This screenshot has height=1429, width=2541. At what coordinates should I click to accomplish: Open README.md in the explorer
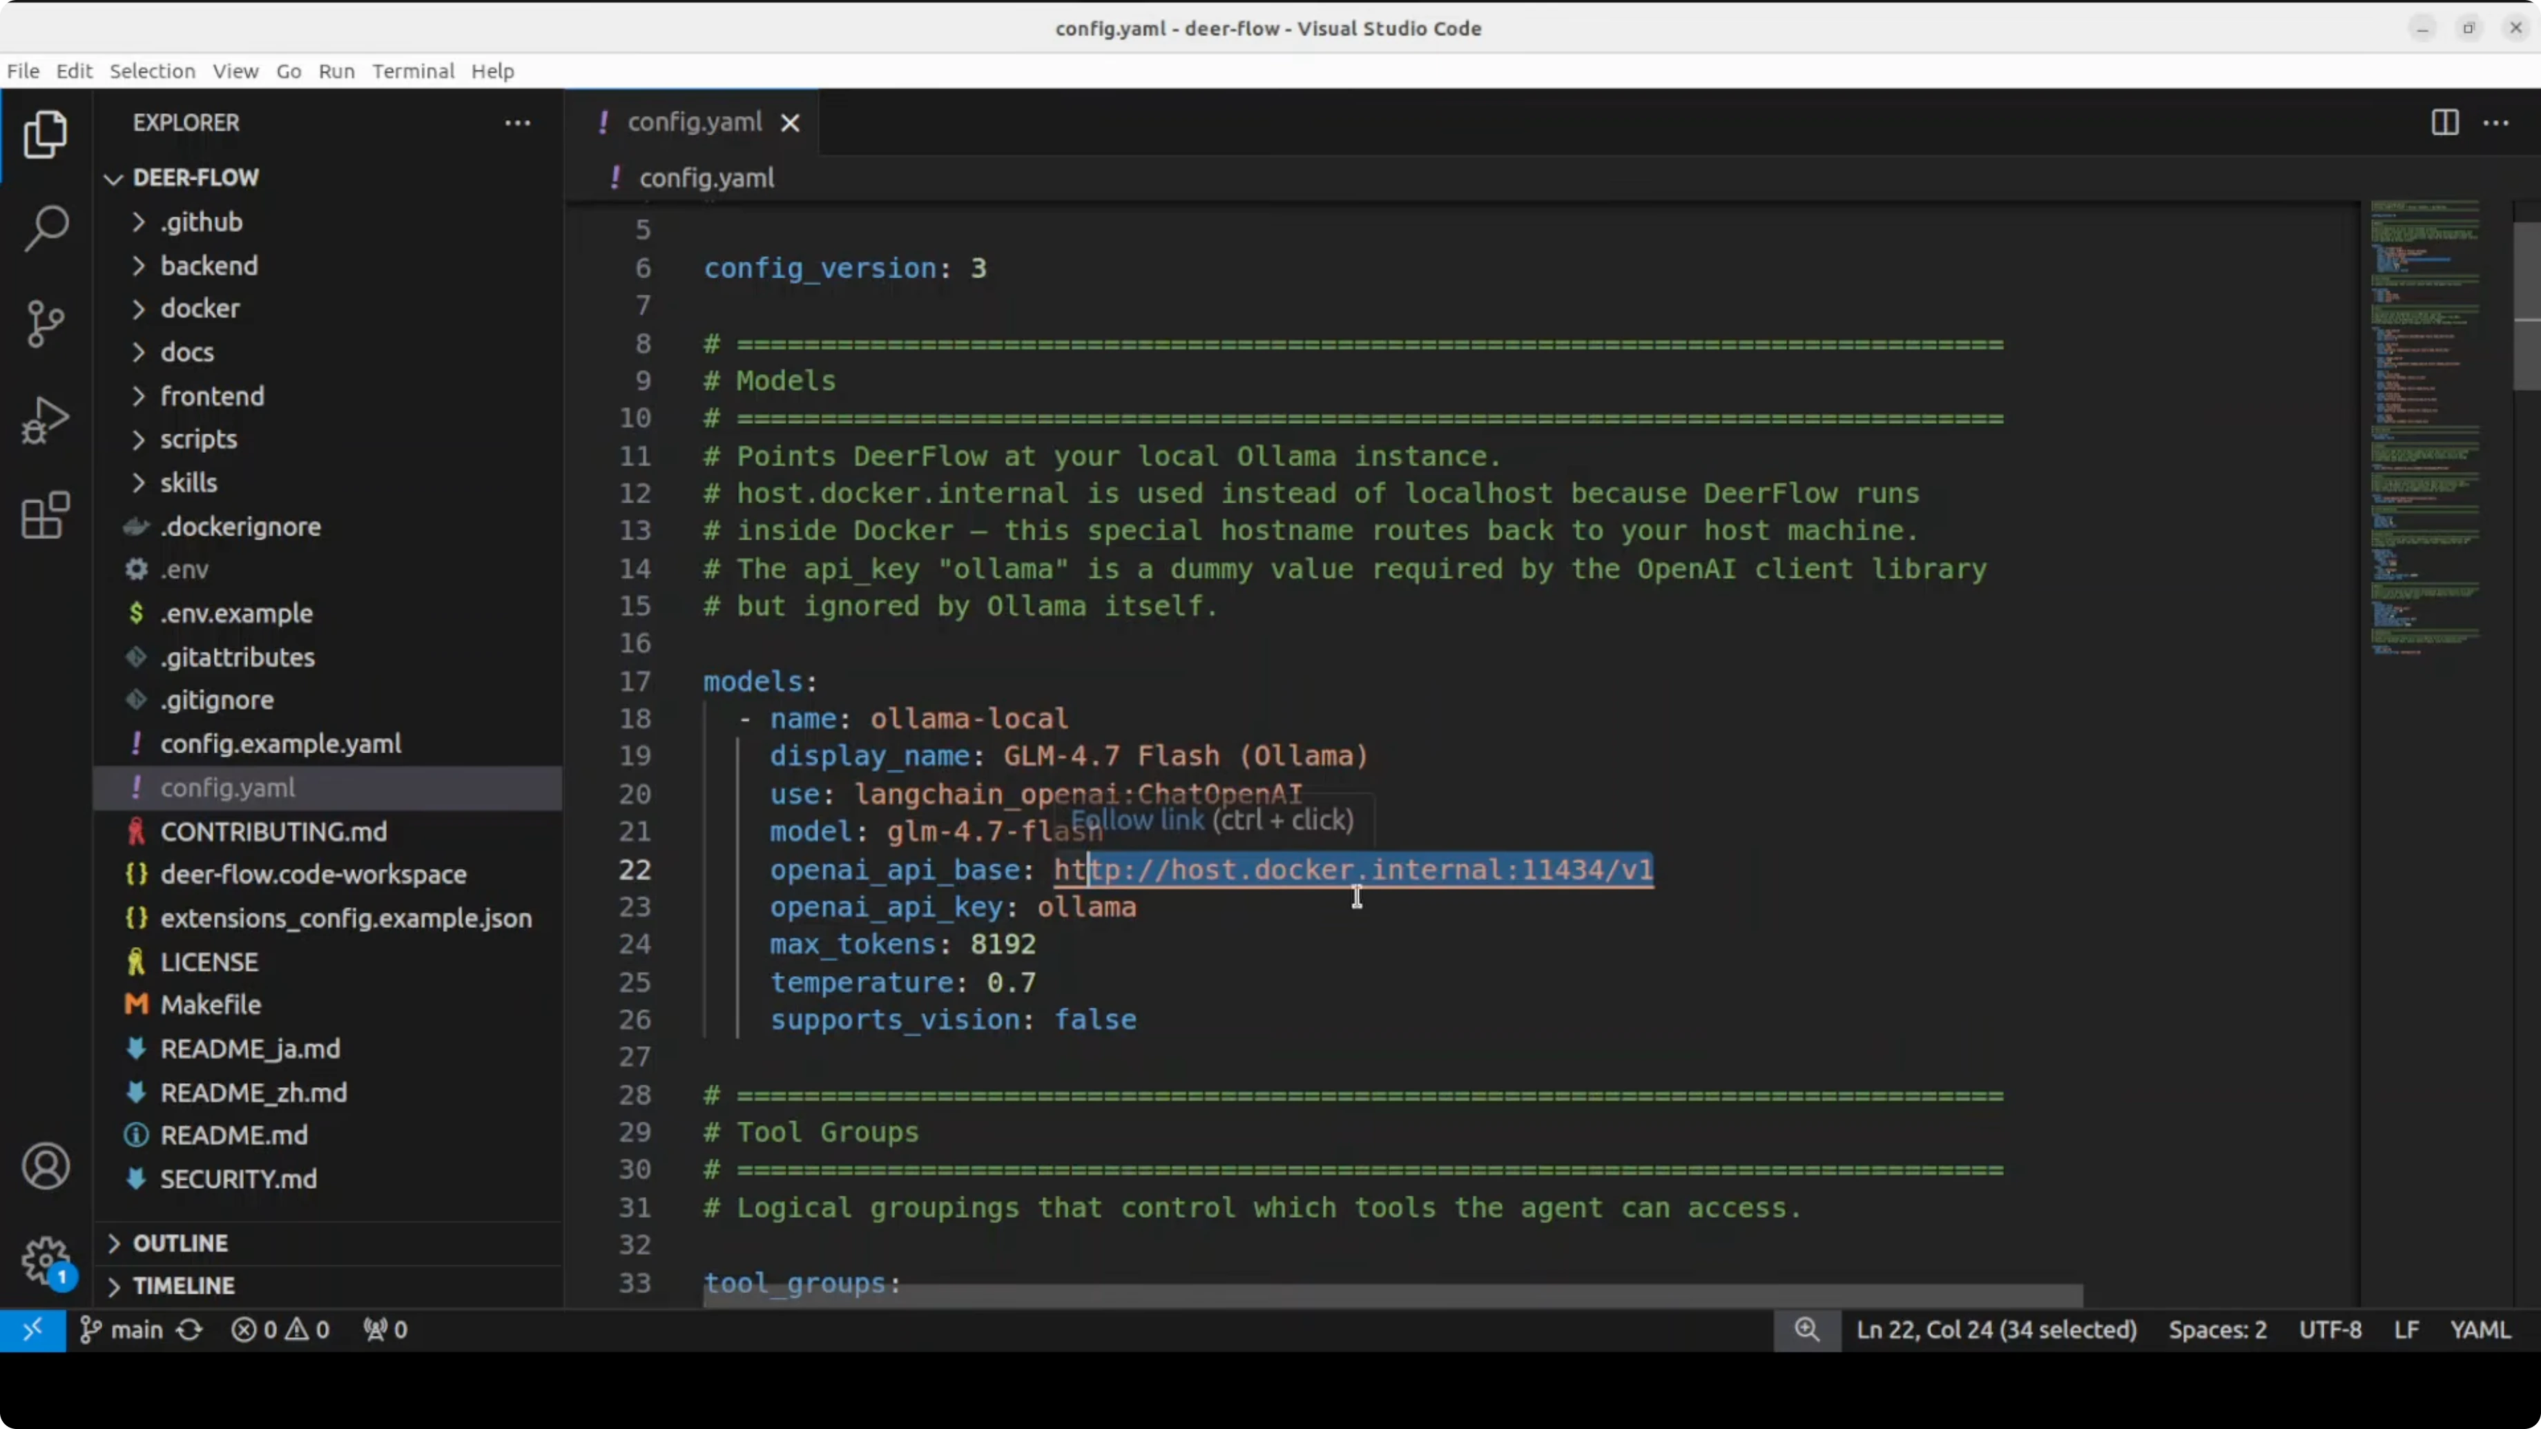click(234, 1135)
